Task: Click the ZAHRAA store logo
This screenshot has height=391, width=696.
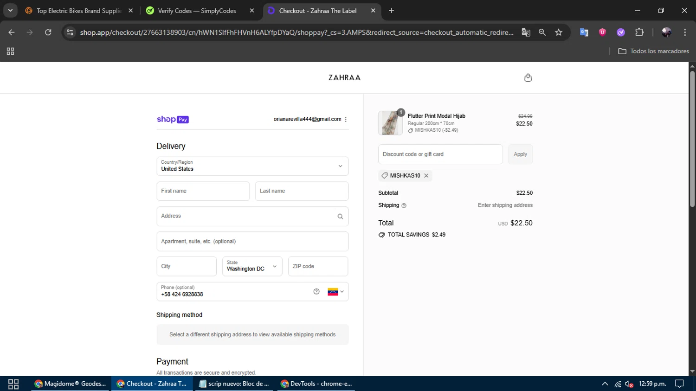Action: coord(344,77)
